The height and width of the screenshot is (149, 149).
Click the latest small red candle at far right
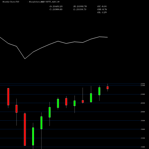[108, 88]
